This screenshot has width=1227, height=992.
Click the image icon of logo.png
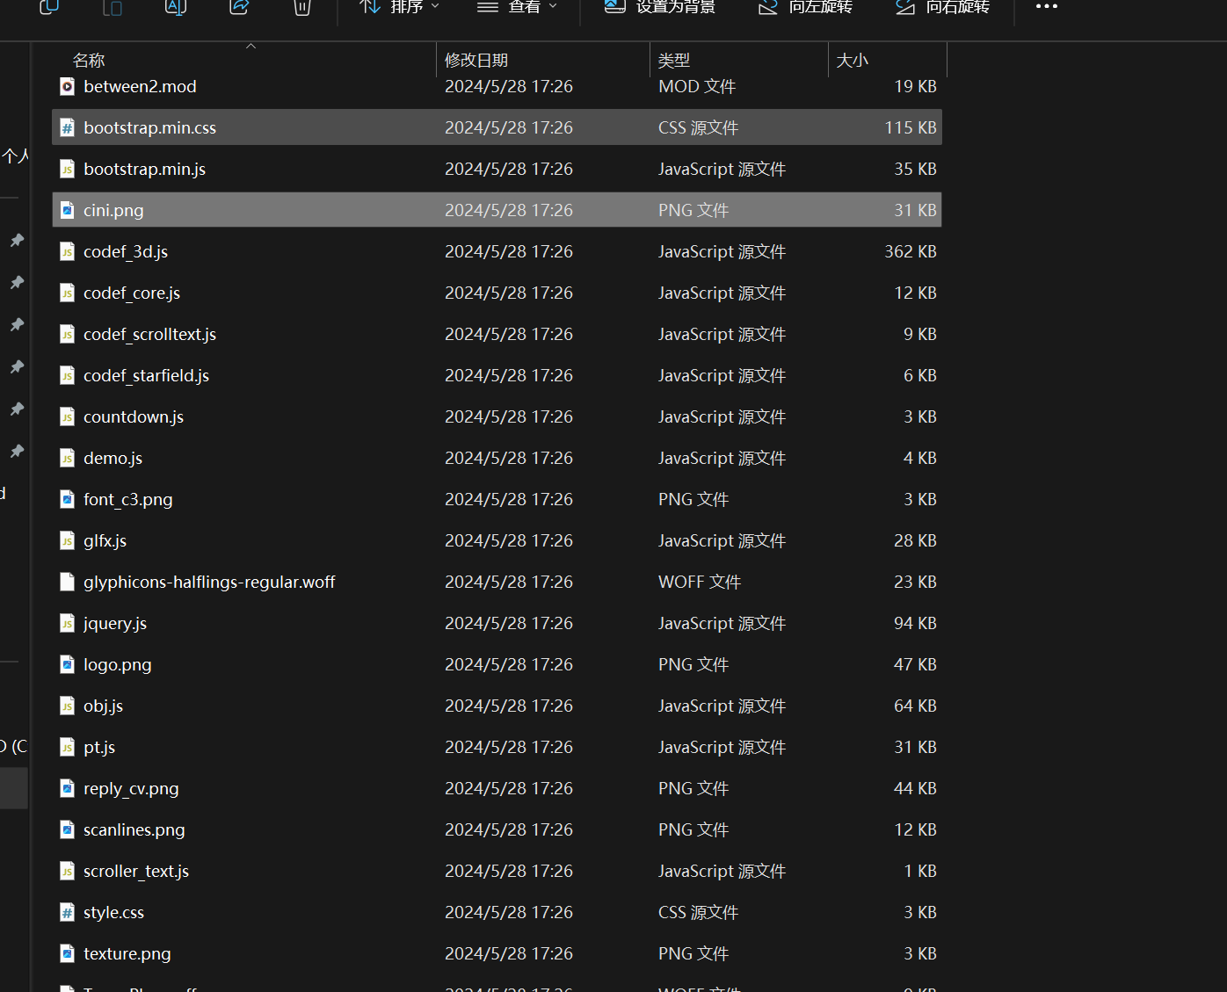[67, 664]
